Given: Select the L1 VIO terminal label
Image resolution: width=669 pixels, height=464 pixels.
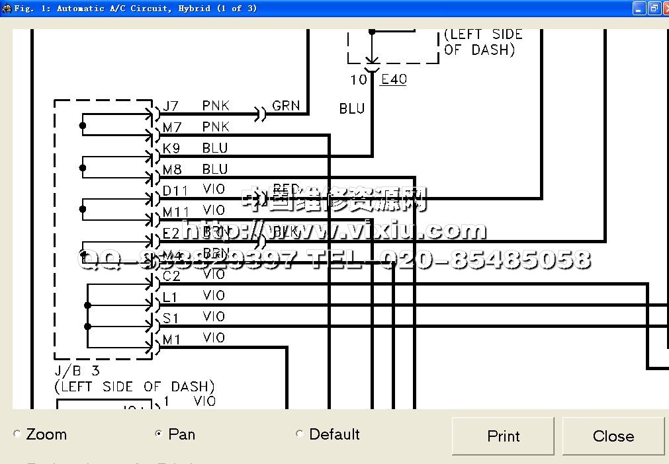Looking at the screenshot, I should [170, 297].
